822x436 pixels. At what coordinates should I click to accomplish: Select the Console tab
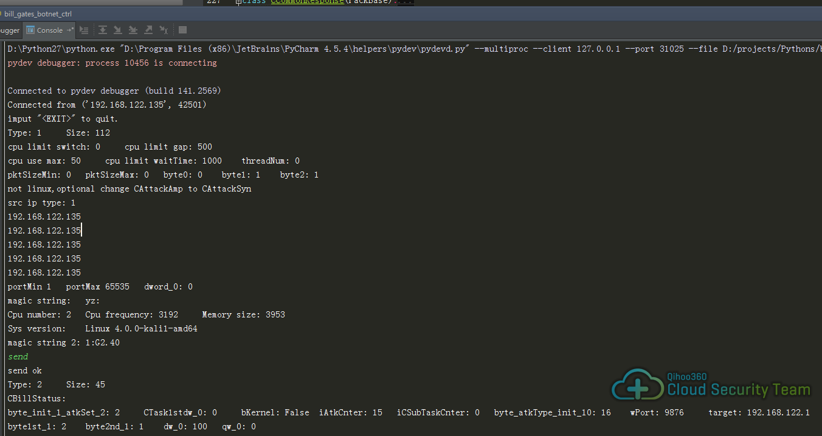(49, 30)
